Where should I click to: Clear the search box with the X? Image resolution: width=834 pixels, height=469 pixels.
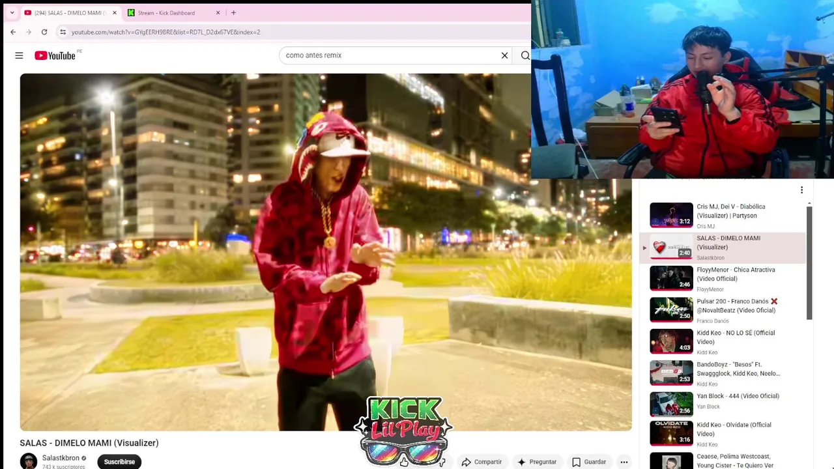(504, 55)
